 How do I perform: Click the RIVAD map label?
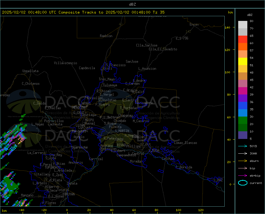pos(121,145)
